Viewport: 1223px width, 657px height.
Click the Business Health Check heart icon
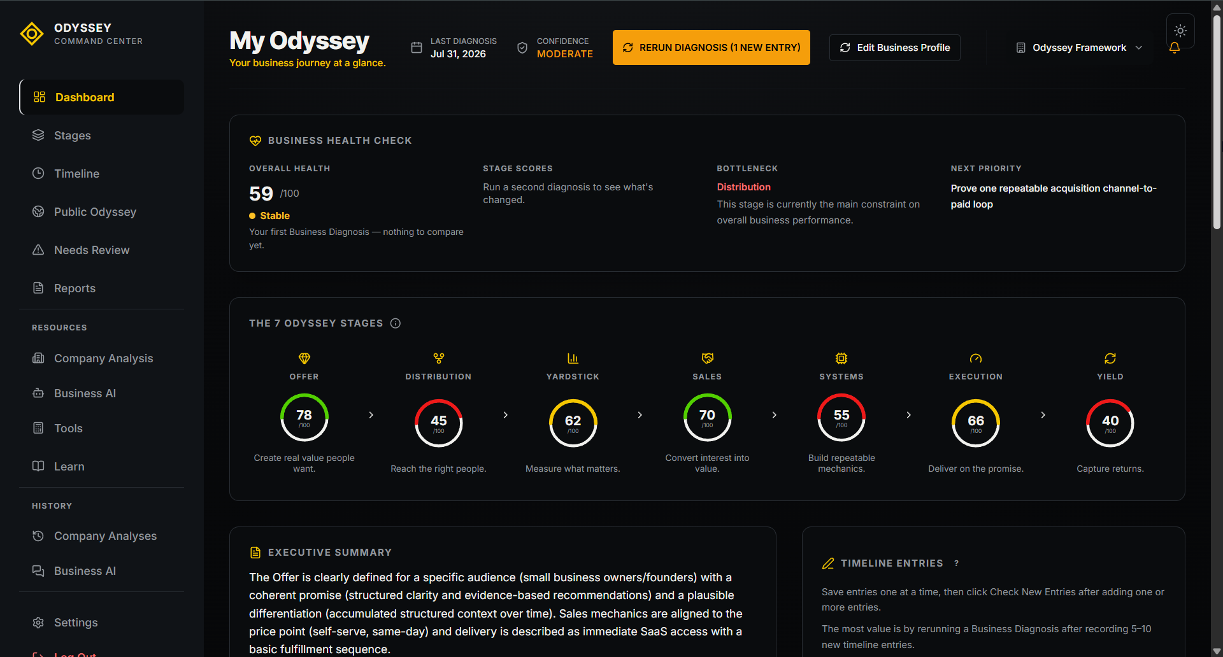point(255,141)
